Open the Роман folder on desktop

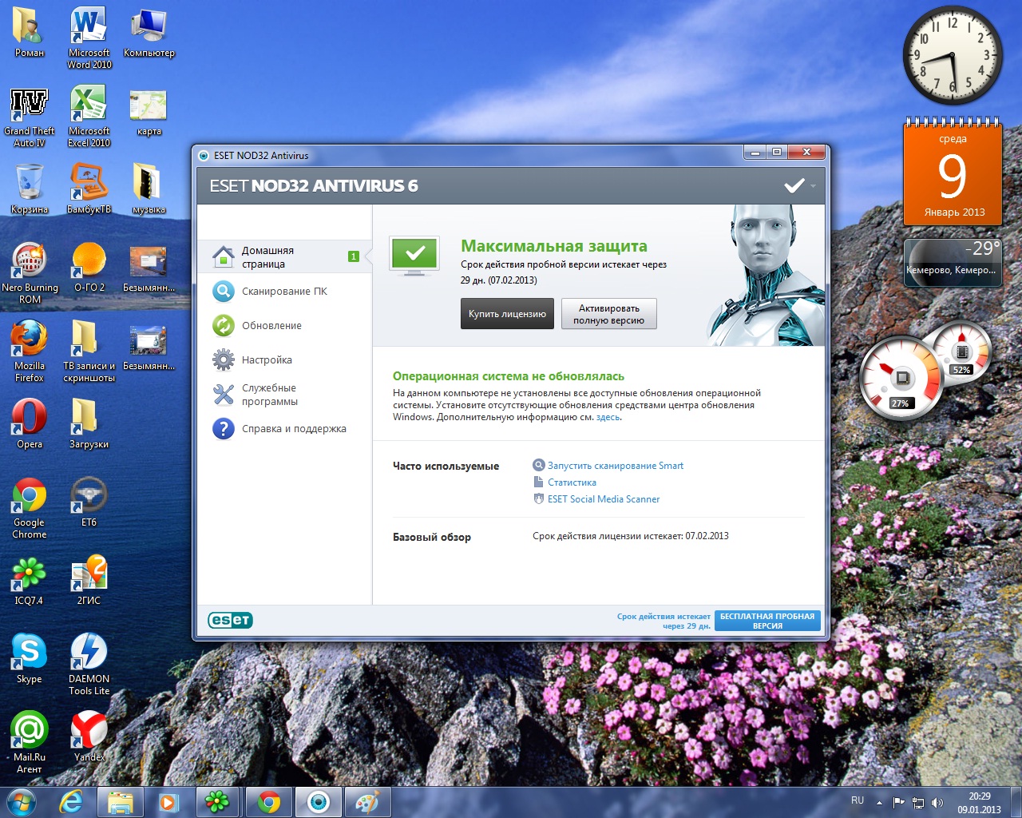(x=30, y=34)
